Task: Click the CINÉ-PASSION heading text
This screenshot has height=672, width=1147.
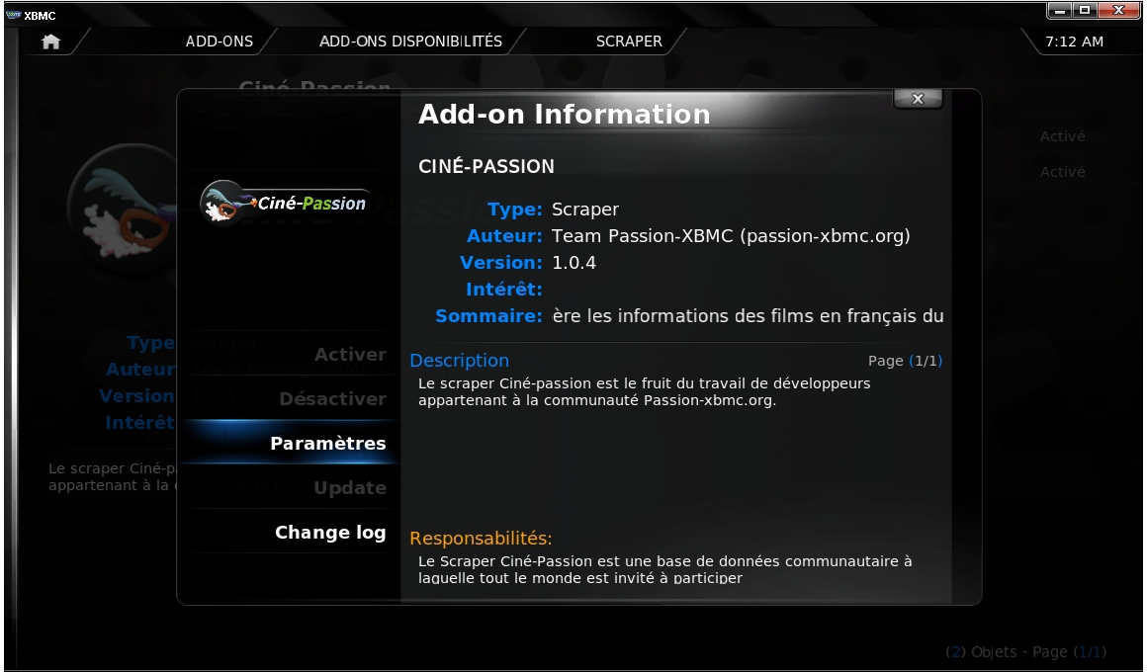Action: tap(486, 167)
